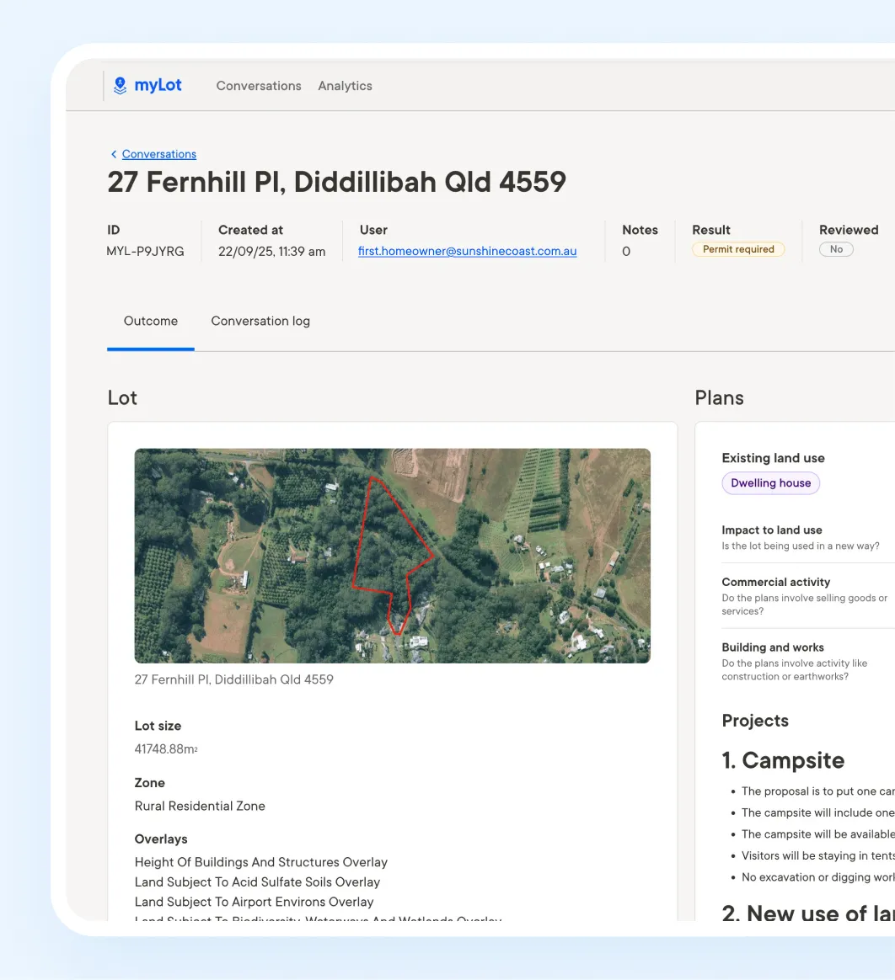Screen dimensions: 895x980
Task: Click the 'Permit required' result badge
Action: pyautogui.click(x=738, y=249)
